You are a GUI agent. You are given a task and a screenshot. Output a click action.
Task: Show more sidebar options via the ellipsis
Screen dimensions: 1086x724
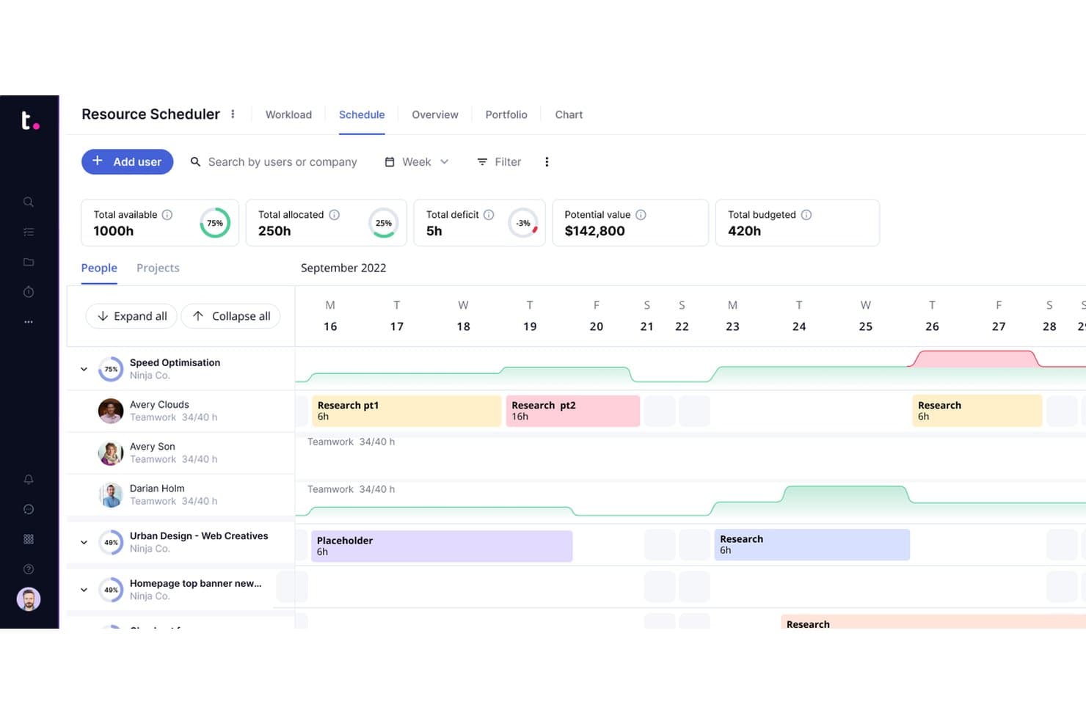pos(29,322)
